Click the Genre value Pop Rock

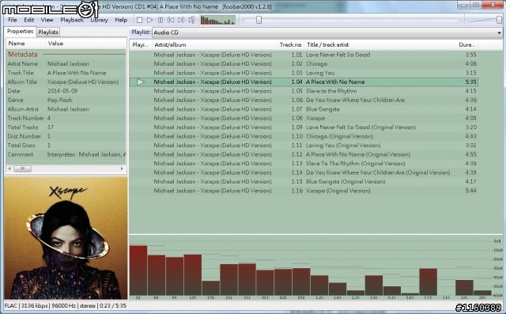point(60,100)
